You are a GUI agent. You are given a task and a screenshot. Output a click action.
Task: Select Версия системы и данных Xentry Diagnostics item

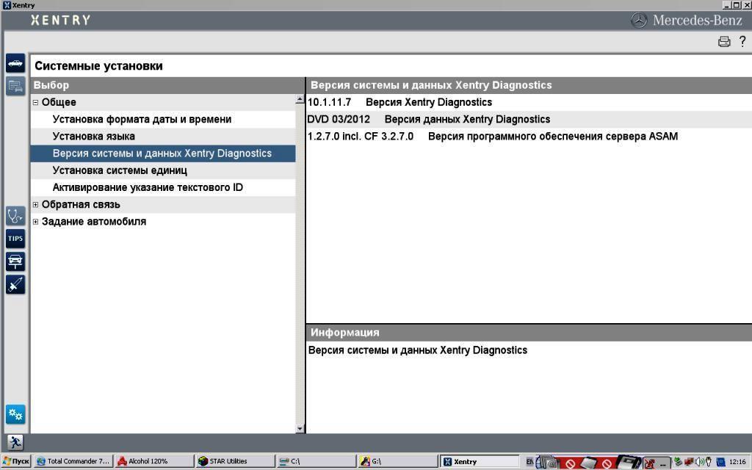(163, 153)
